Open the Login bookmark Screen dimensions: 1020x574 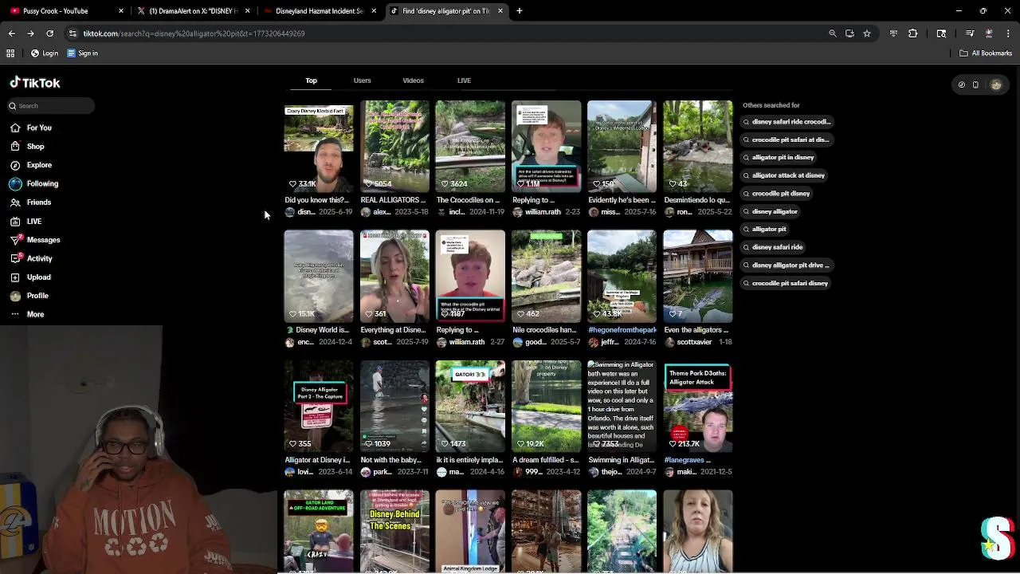point(45,53)
